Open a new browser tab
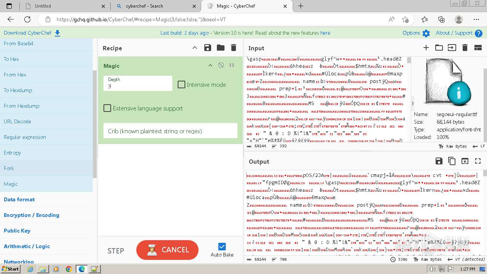This screenshot has height=274, width=487. tap(301, 6)
